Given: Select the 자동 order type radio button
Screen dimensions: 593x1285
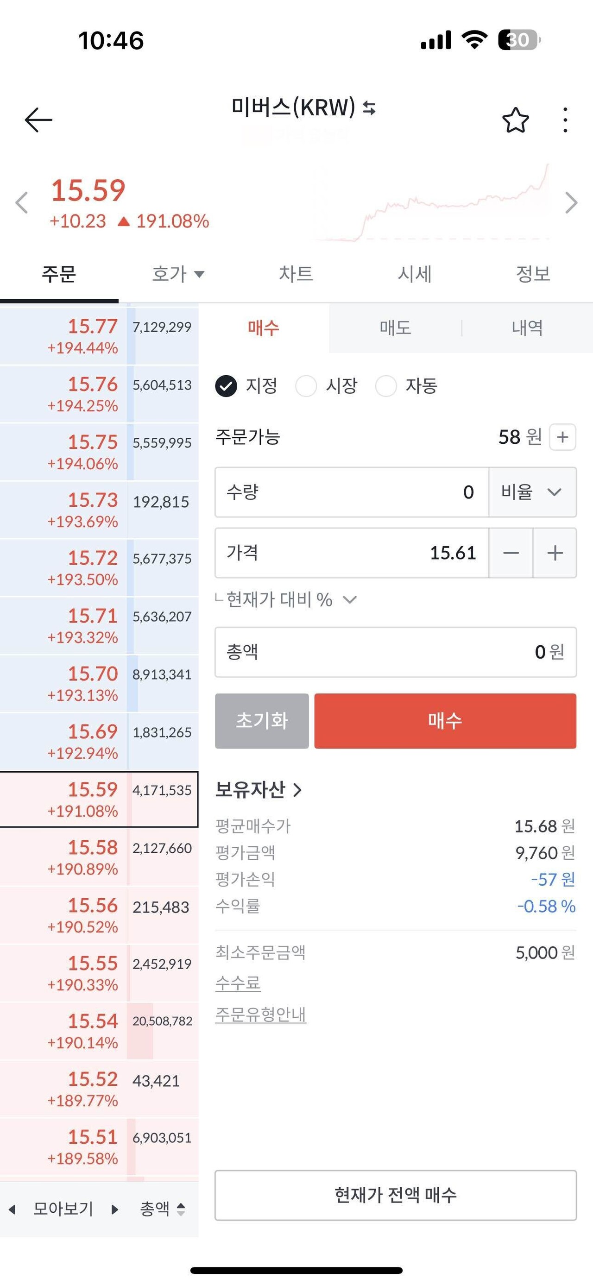Looking at the screenshot, I should [x=386, y=385].
